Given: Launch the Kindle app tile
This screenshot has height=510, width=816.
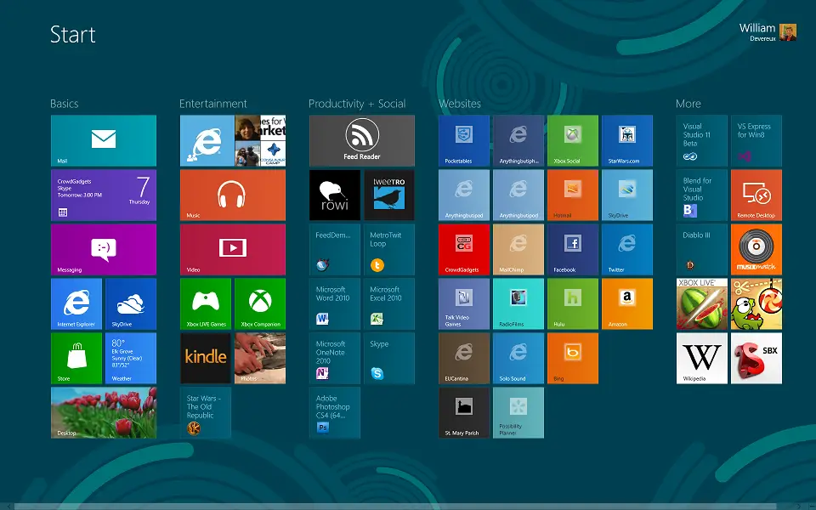Looking at the screenshot, I should coord(206,358).
